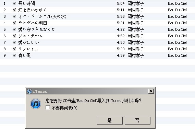195x130 pixels.
Task: Uncheck the track 虹を追いかけて checkbox
Action: 14,10
